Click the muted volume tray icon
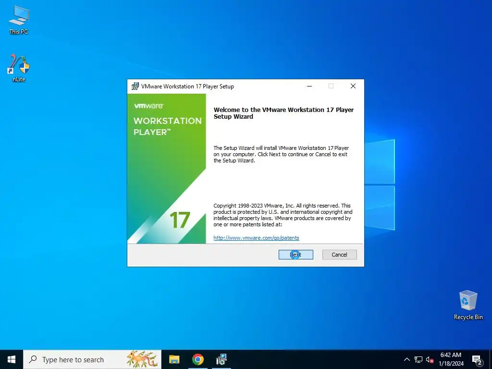The height and width of the screenshot is (369, 492). pyautogui.click(x=430, y=359)
